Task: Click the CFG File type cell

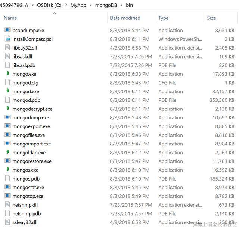Action: click(167, 83)
